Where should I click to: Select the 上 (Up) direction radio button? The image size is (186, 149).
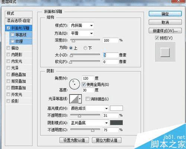71,48
